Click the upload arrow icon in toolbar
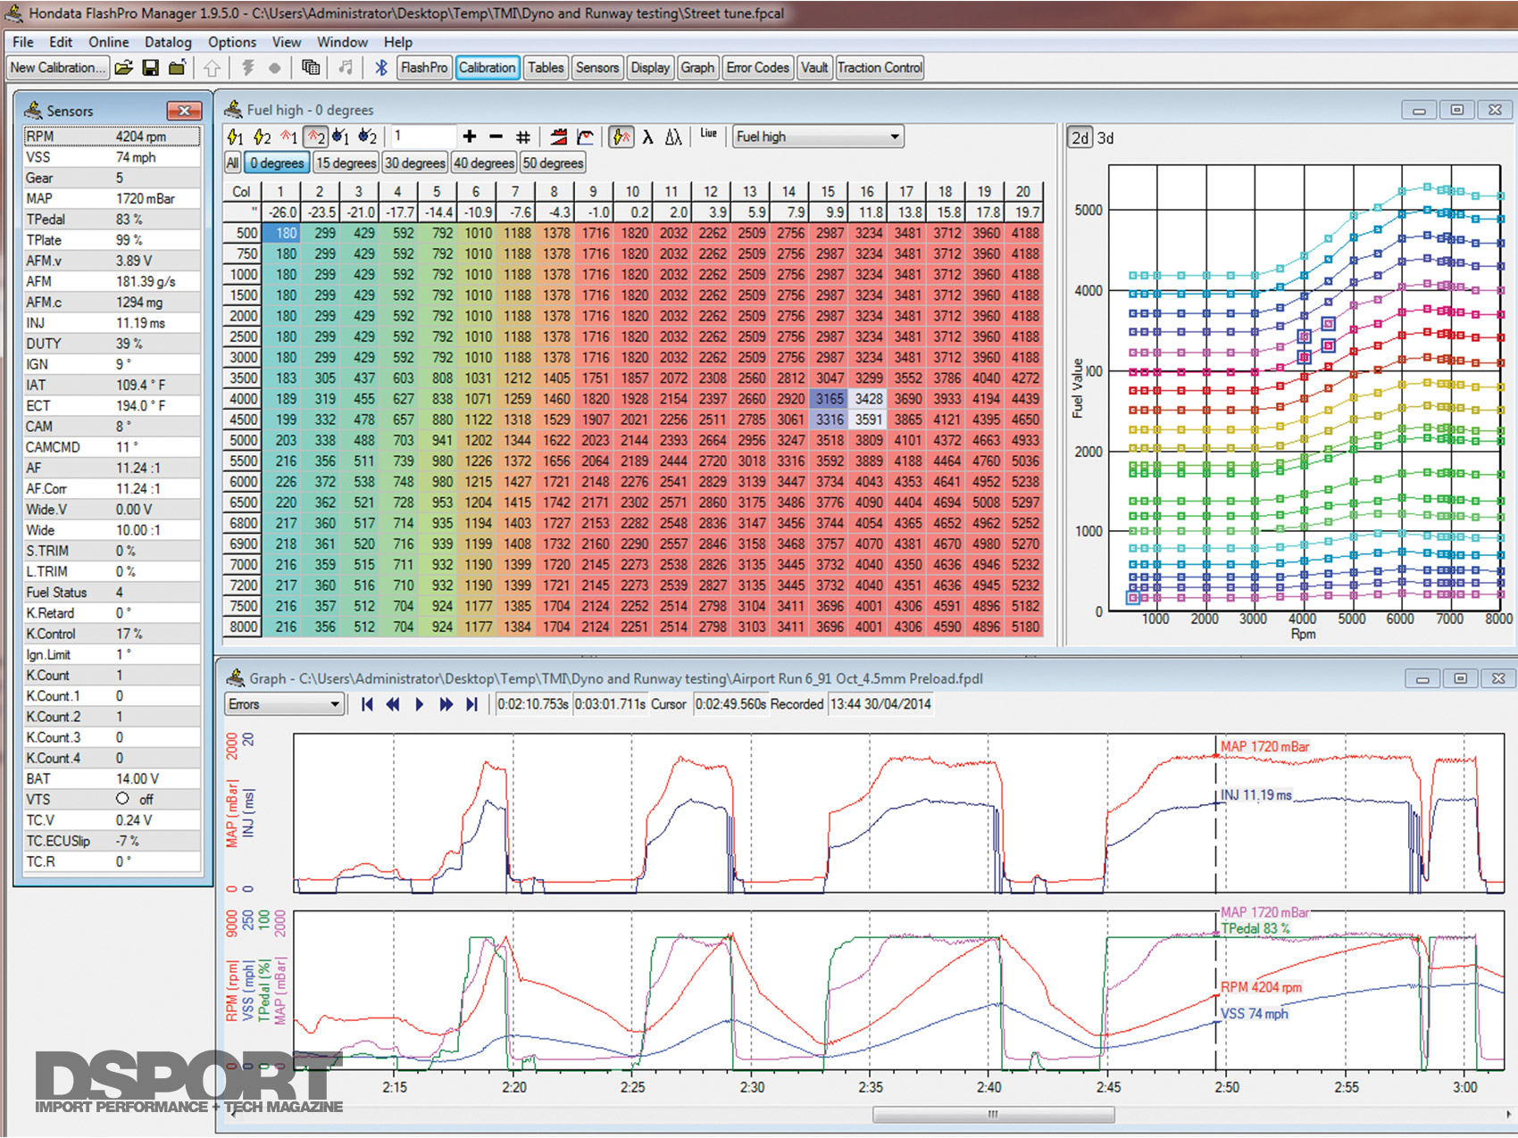The width and height of the screenshot is (1518, 1138). (x=212, y=68)
